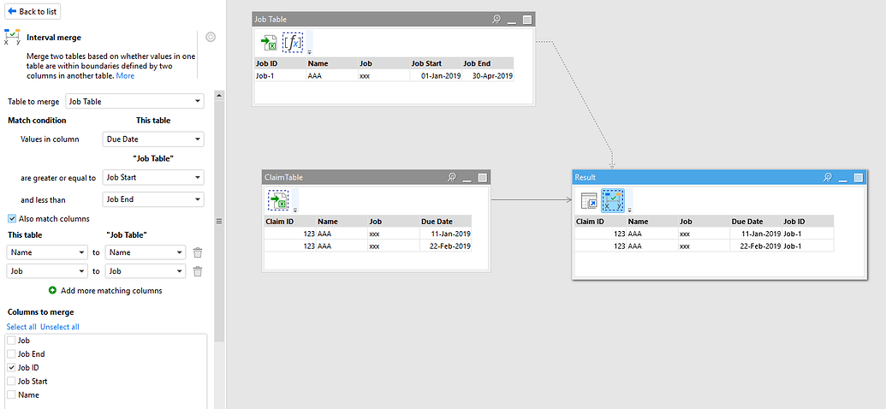Viewport: 886px width, 409px height.
Task: Open the Job Start boundary dropdown
Action: click(x=153, y=177)
